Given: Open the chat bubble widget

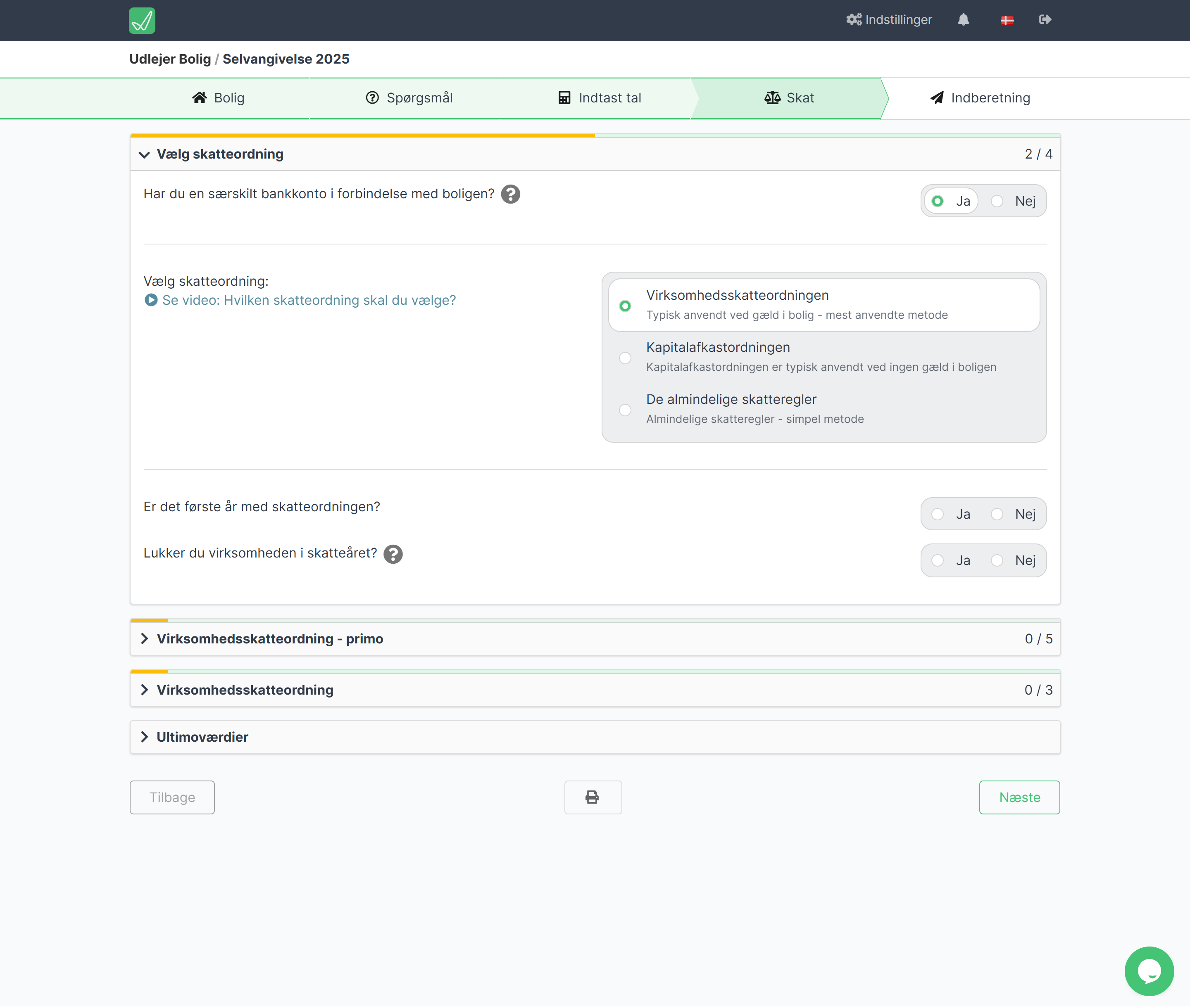Looking at the screenshot, I should tap(1148, 970).
